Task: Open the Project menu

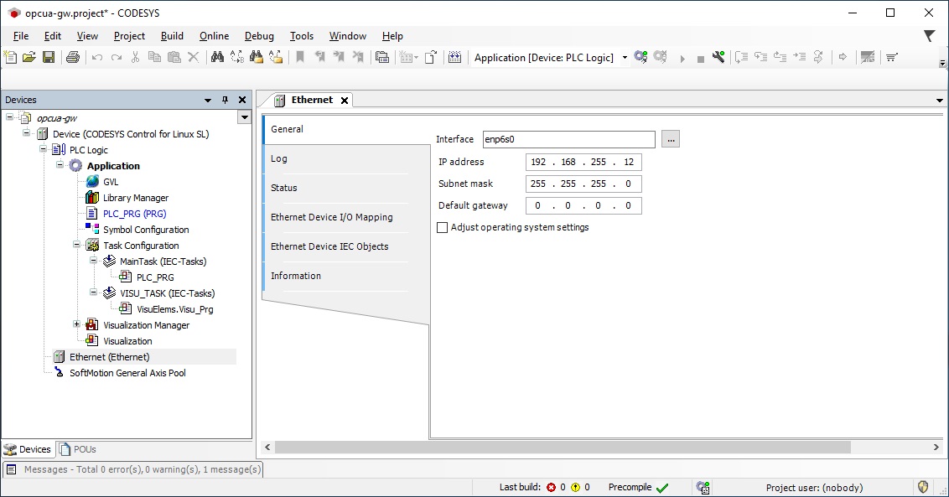Action: 129,36
